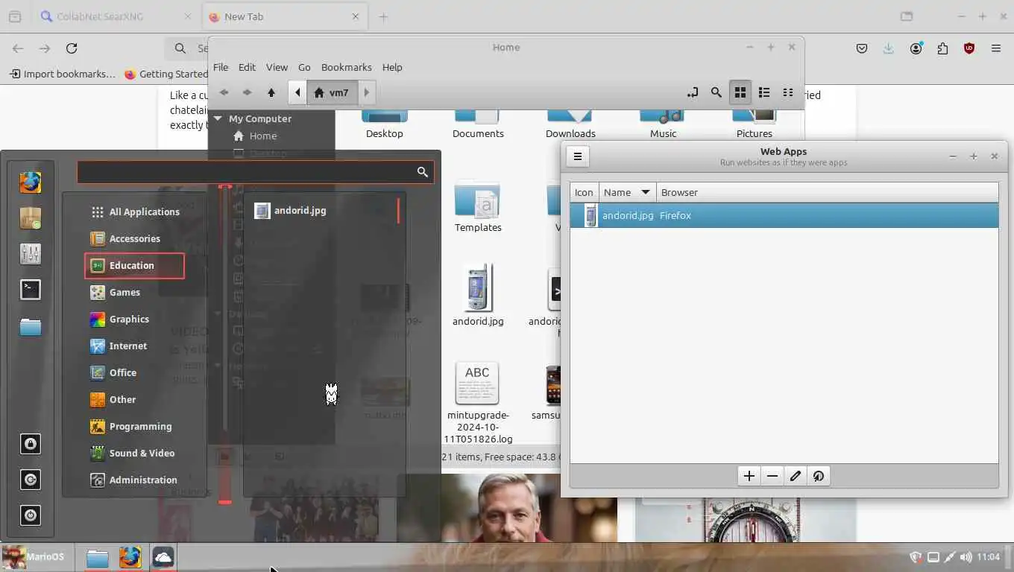Image resolution: width=1014 pixels, height=572 pixels.
Task: Remove selected web app with minus button
Action: (772, 476)
